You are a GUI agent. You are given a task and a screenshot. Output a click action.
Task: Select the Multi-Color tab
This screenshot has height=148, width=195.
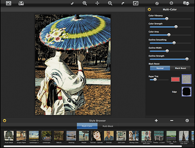(x=87, y=126)
